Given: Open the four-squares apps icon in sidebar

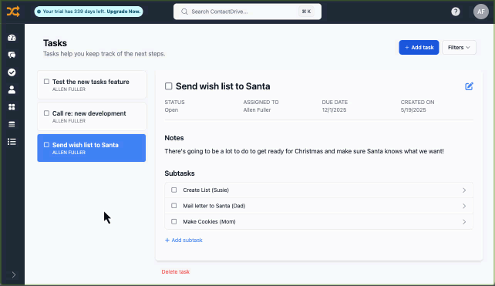Looking at the screenshot, I should click(12, 107).
